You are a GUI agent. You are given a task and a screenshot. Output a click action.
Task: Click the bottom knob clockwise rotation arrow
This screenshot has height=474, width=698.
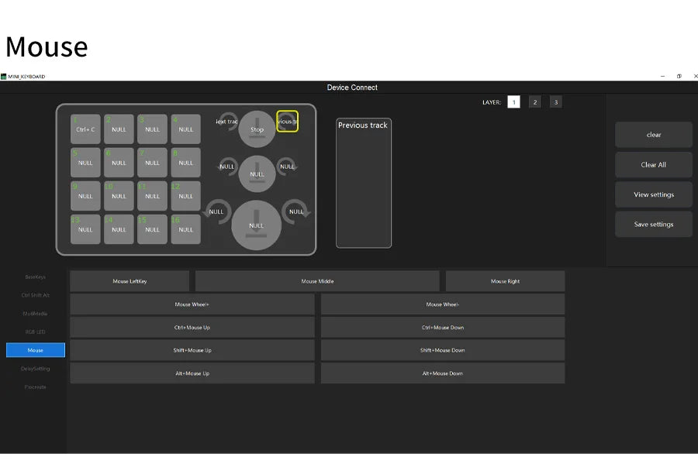click(x=296, y=211)
